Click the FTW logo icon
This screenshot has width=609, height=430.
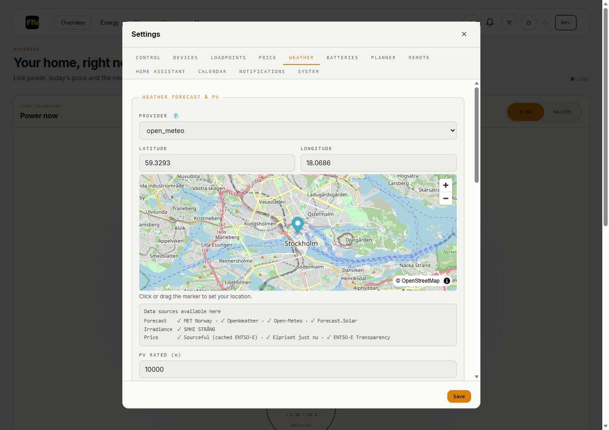click(32, 22)
